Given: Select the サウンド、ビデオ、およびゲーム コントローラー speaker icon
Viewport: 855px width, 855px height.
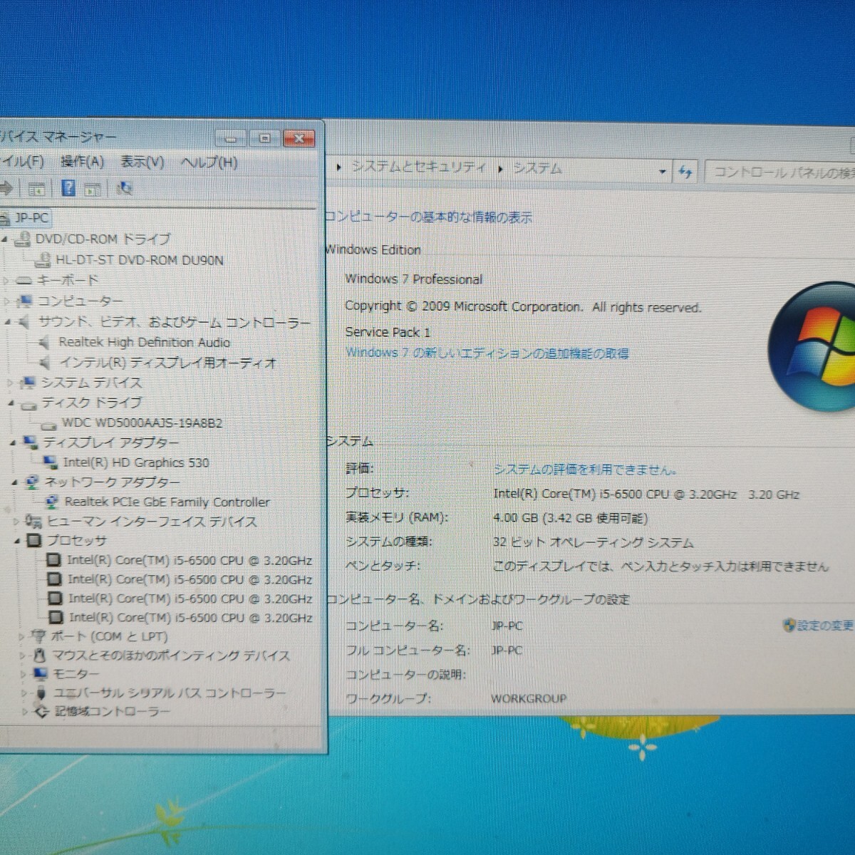Looking at the screenshot, I should point(25,322).
